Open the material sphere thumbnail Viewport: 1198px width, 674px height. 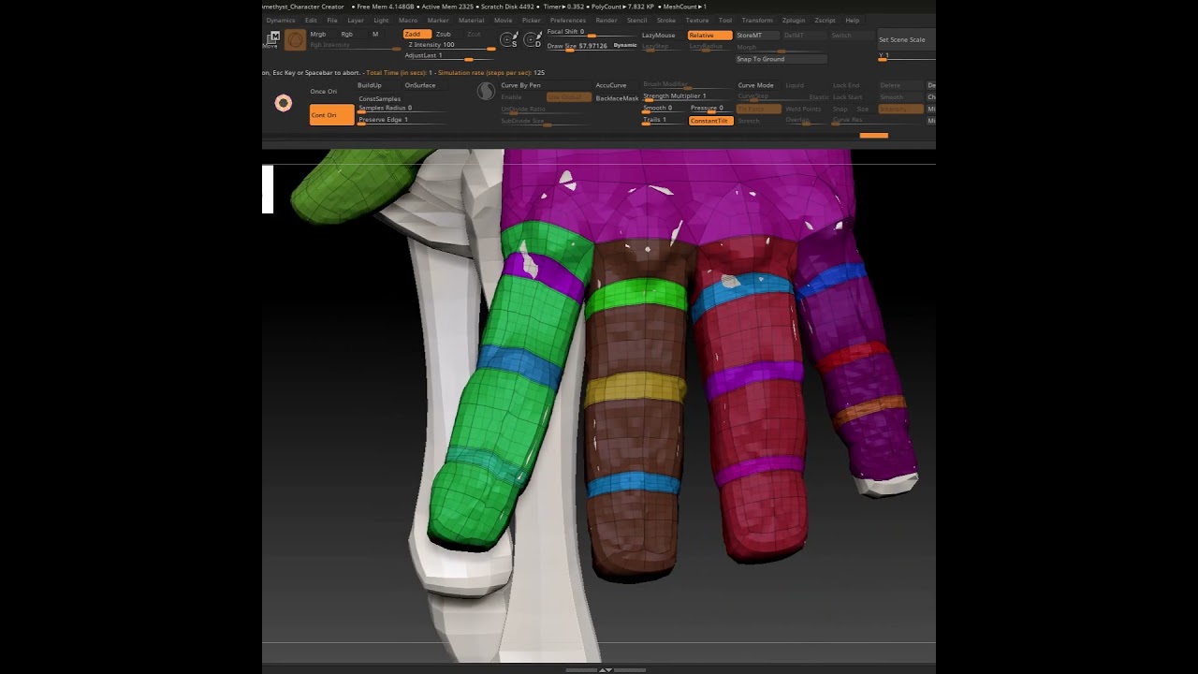click(x=296, y=39)
